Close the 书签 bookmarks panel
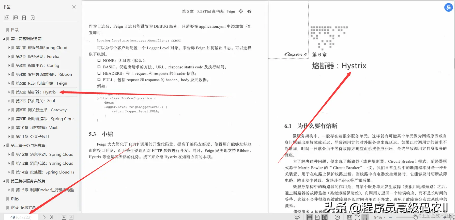Screen dimensions: 455x220 74,7
